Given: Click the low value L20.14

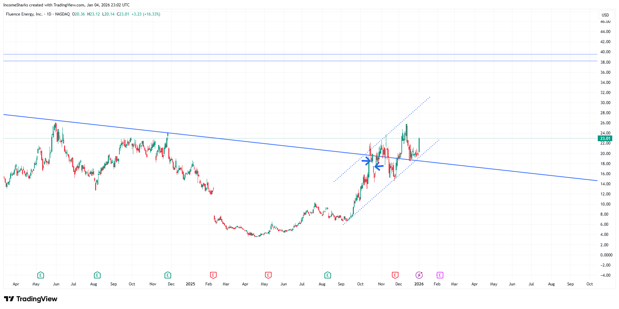Looking at the screenshot, I should 108,14.
